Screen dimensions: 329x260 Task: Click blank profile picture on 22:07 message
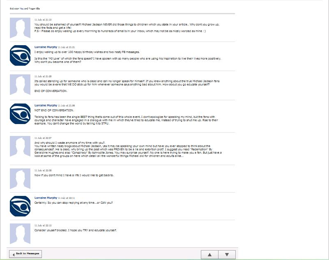coord(20,147)
